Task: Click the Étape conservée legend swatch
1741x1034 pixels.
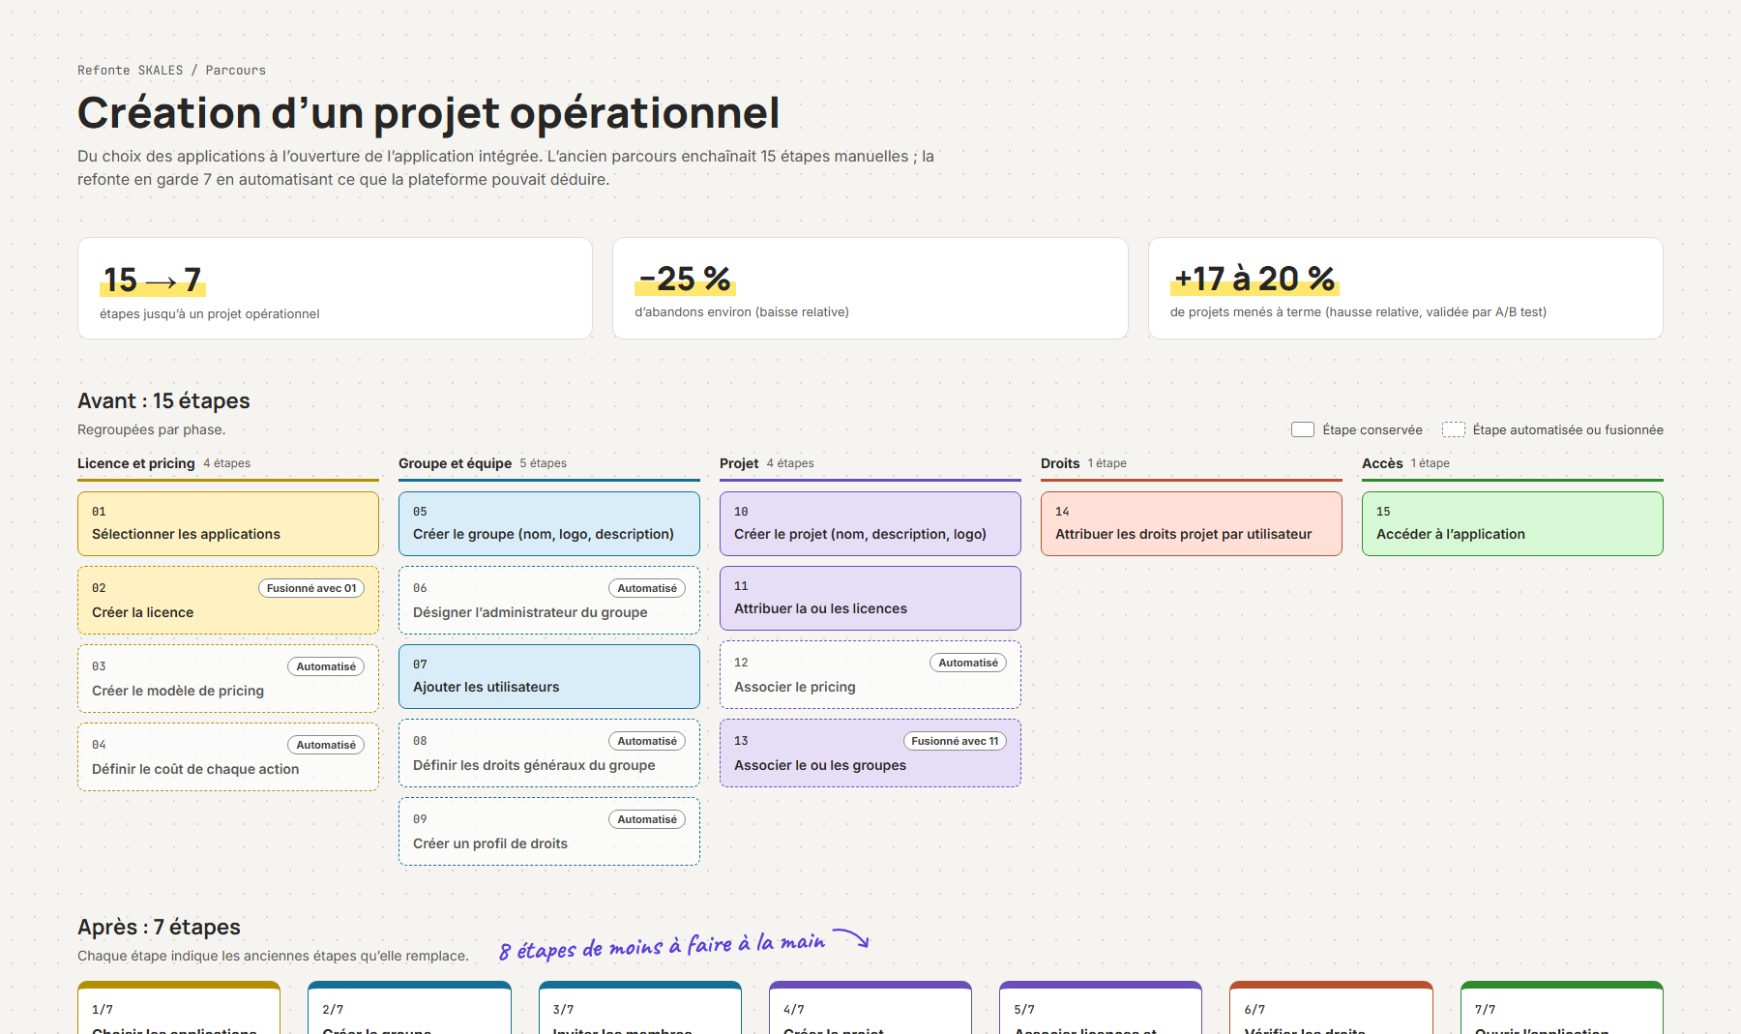Action: [x=1302, y=429]
